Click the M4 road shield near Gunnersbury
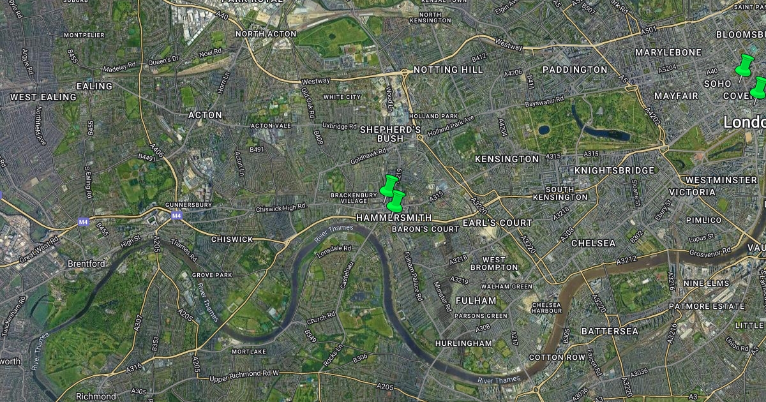This screenshot has width=766, height=402. click(x=177, y=216)
